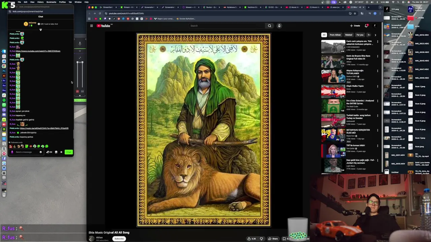Open options for 'I'm a Data Scientist' video
431x242 pixels.
pyautogui.click(x=377, y=101)
